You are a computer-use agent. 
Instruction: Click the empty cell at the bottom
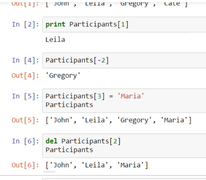(124, 178)
